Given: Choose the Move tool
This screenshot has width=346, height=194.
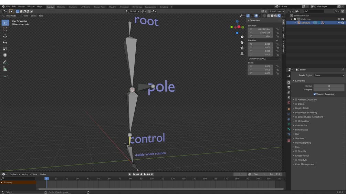Looking at the screenshot, I should (x=5, y=36).
